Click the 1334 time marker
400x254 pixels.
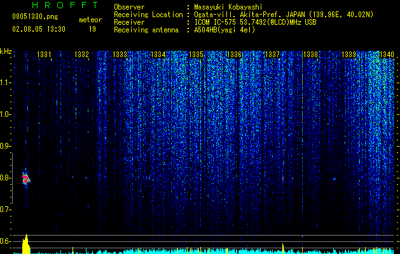(158, 54)
